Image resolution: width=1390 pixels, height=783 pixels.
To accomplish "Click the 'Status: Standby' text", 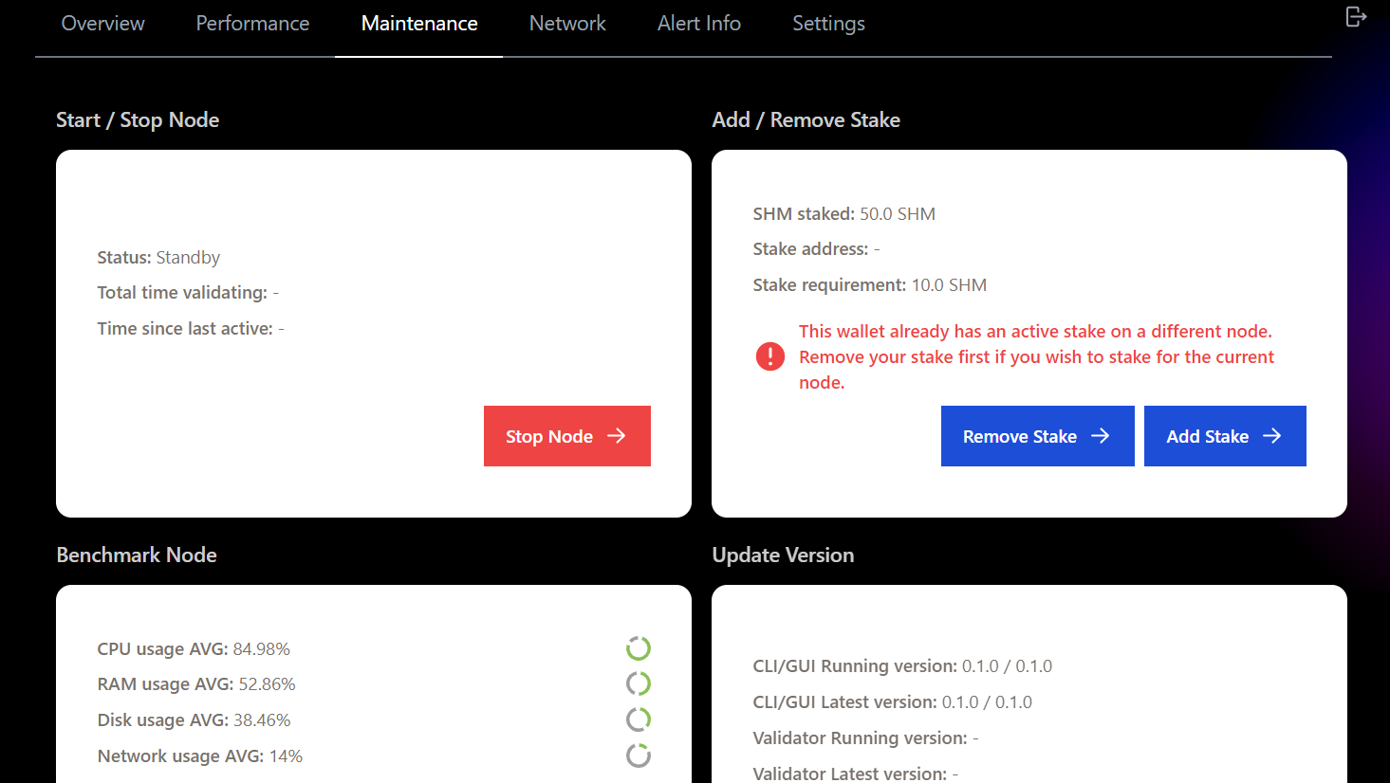I will pos(158,258).
